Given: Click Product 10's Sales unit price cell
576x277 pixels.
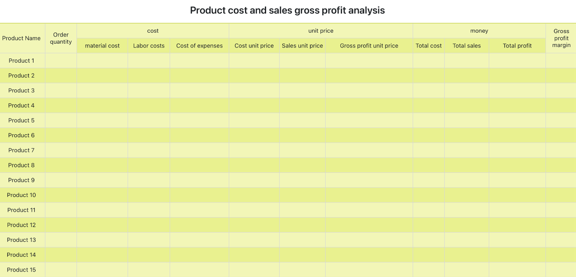Looking at the screenshot, I should (x=302, y=195).
